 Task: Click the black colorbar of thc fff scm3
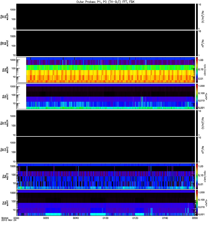(197, 150)
